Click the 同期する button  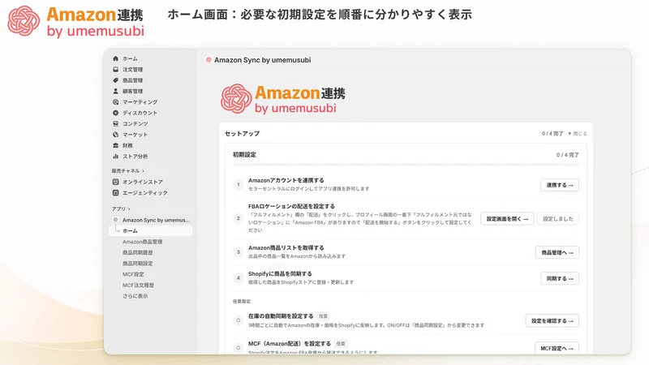pyautogui.click(x=560, y=278)
